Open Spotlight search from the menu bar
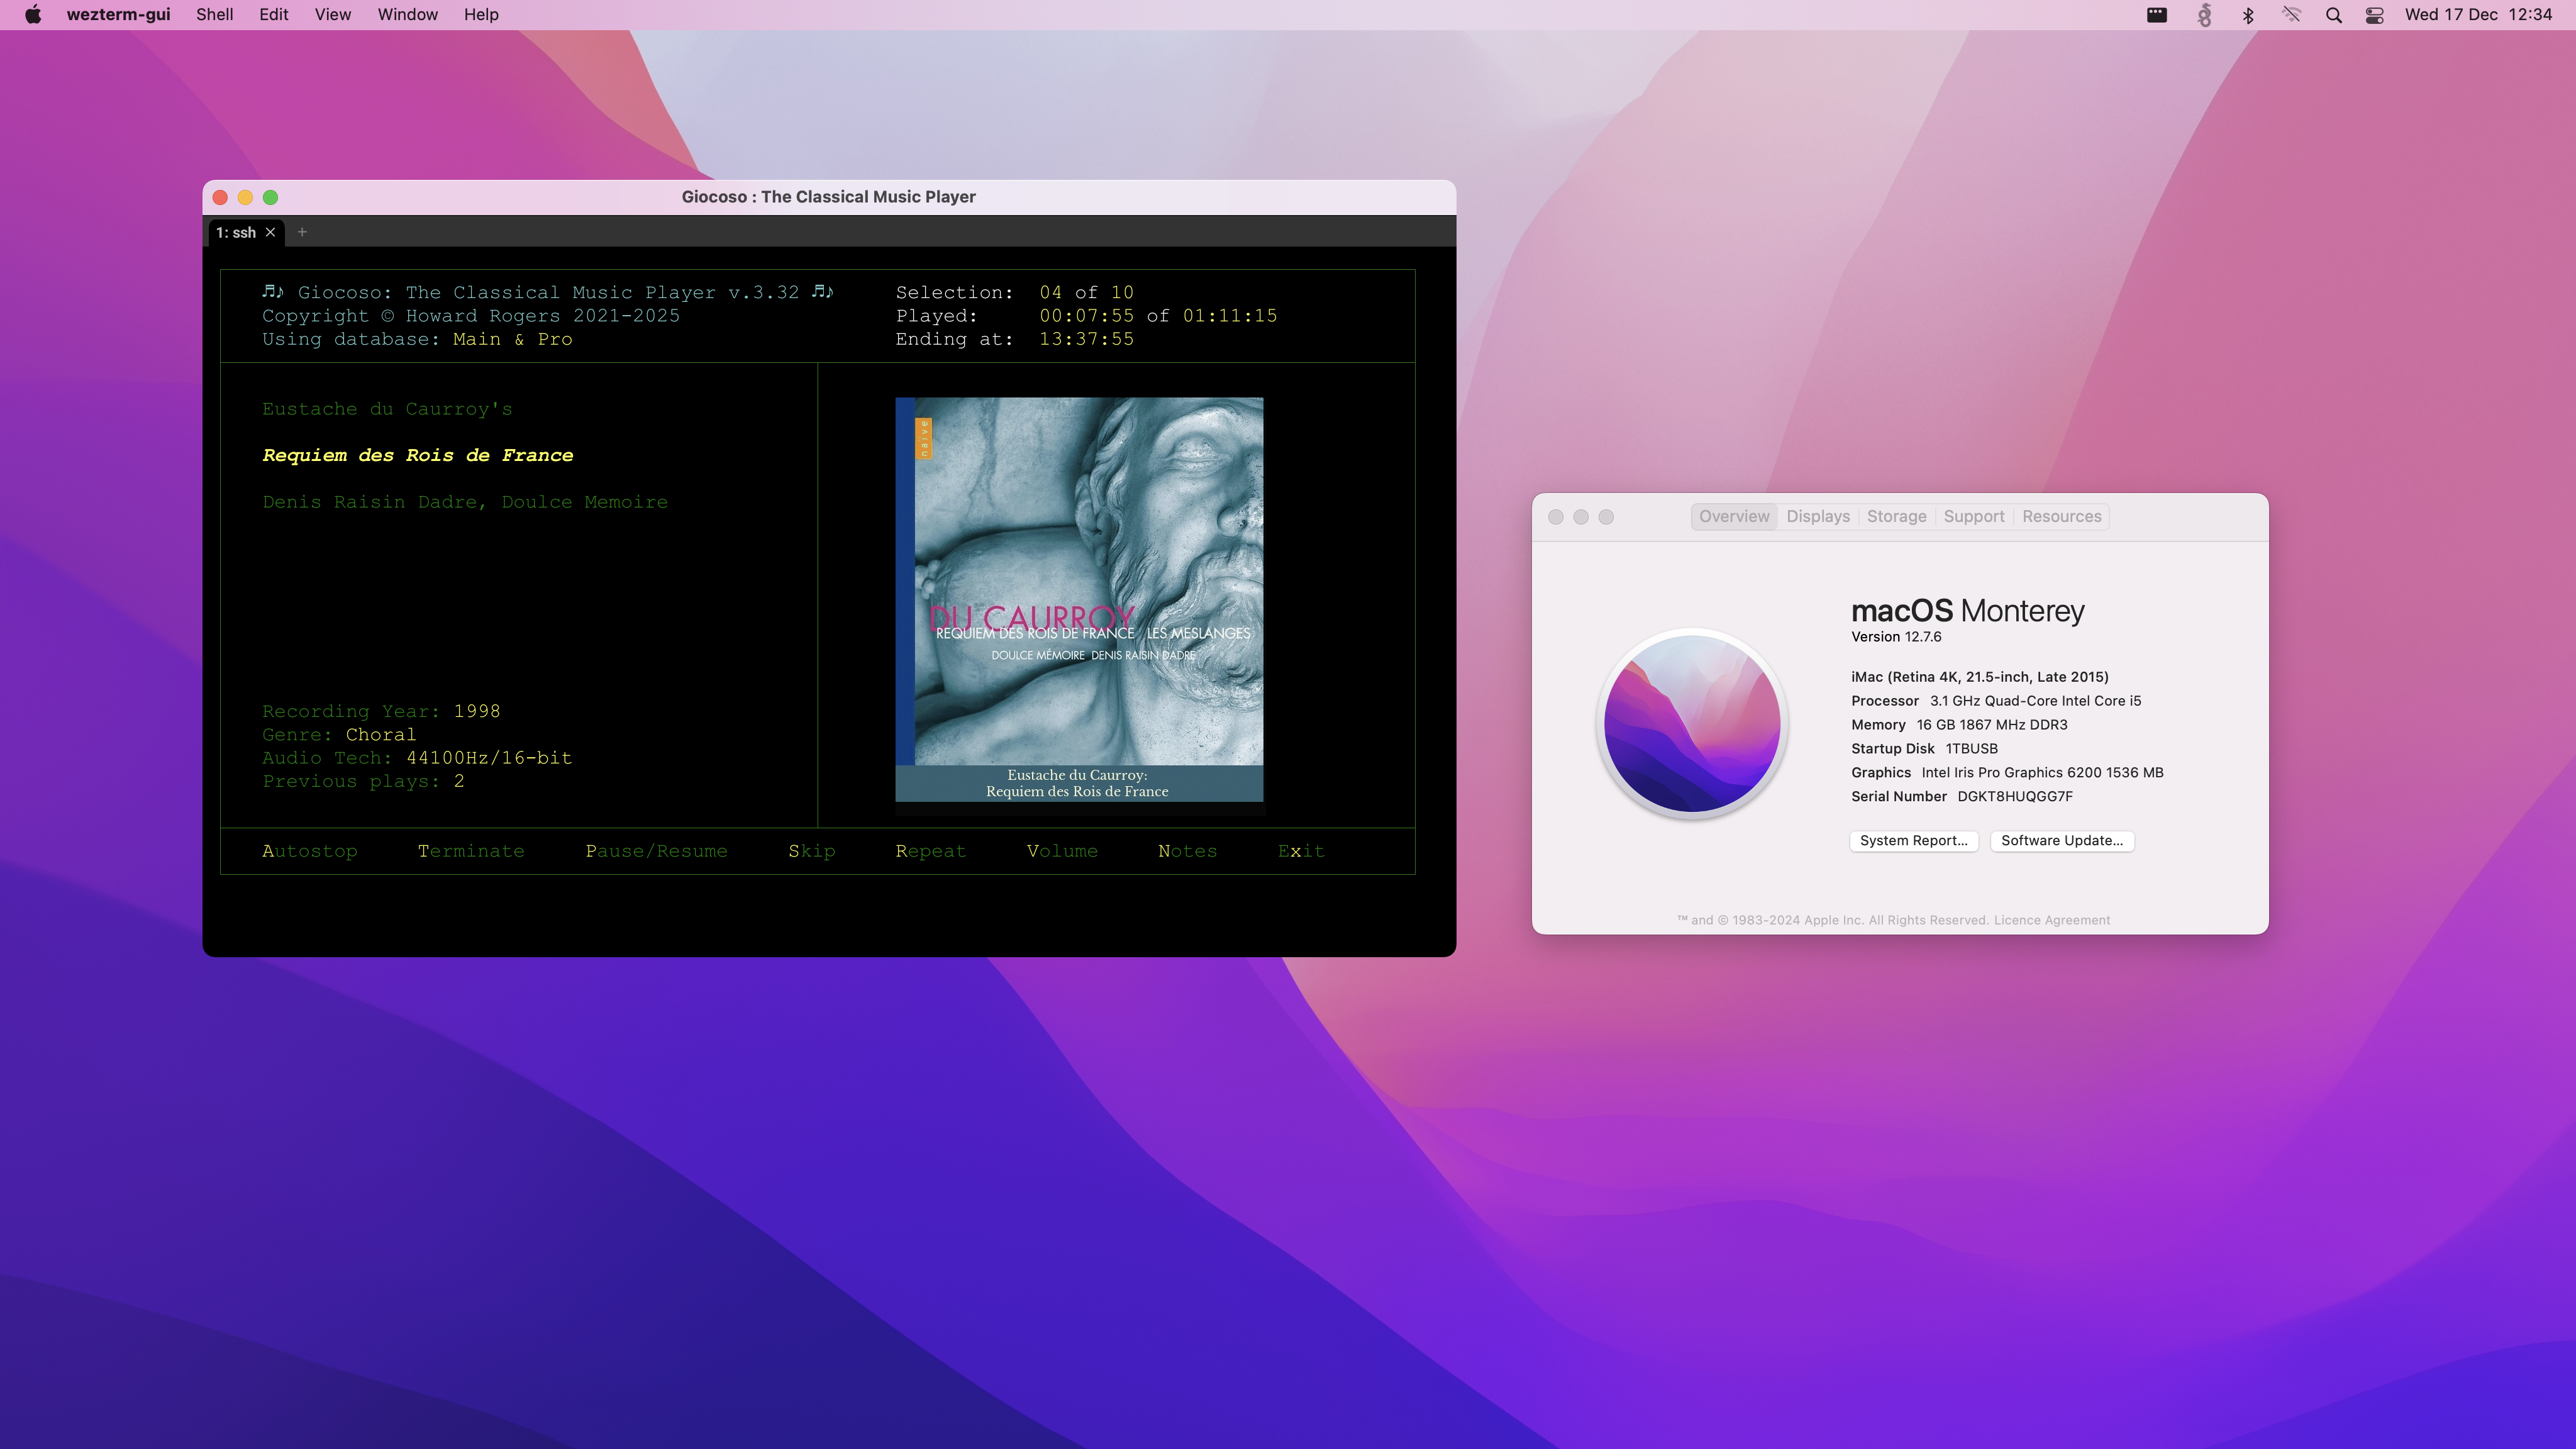The height and width of the screenshot is (1449, 2576). [2333, 14]
